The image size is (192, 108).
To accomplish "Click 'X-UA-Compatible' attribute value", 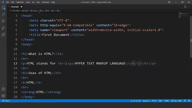I will (78, 25).
